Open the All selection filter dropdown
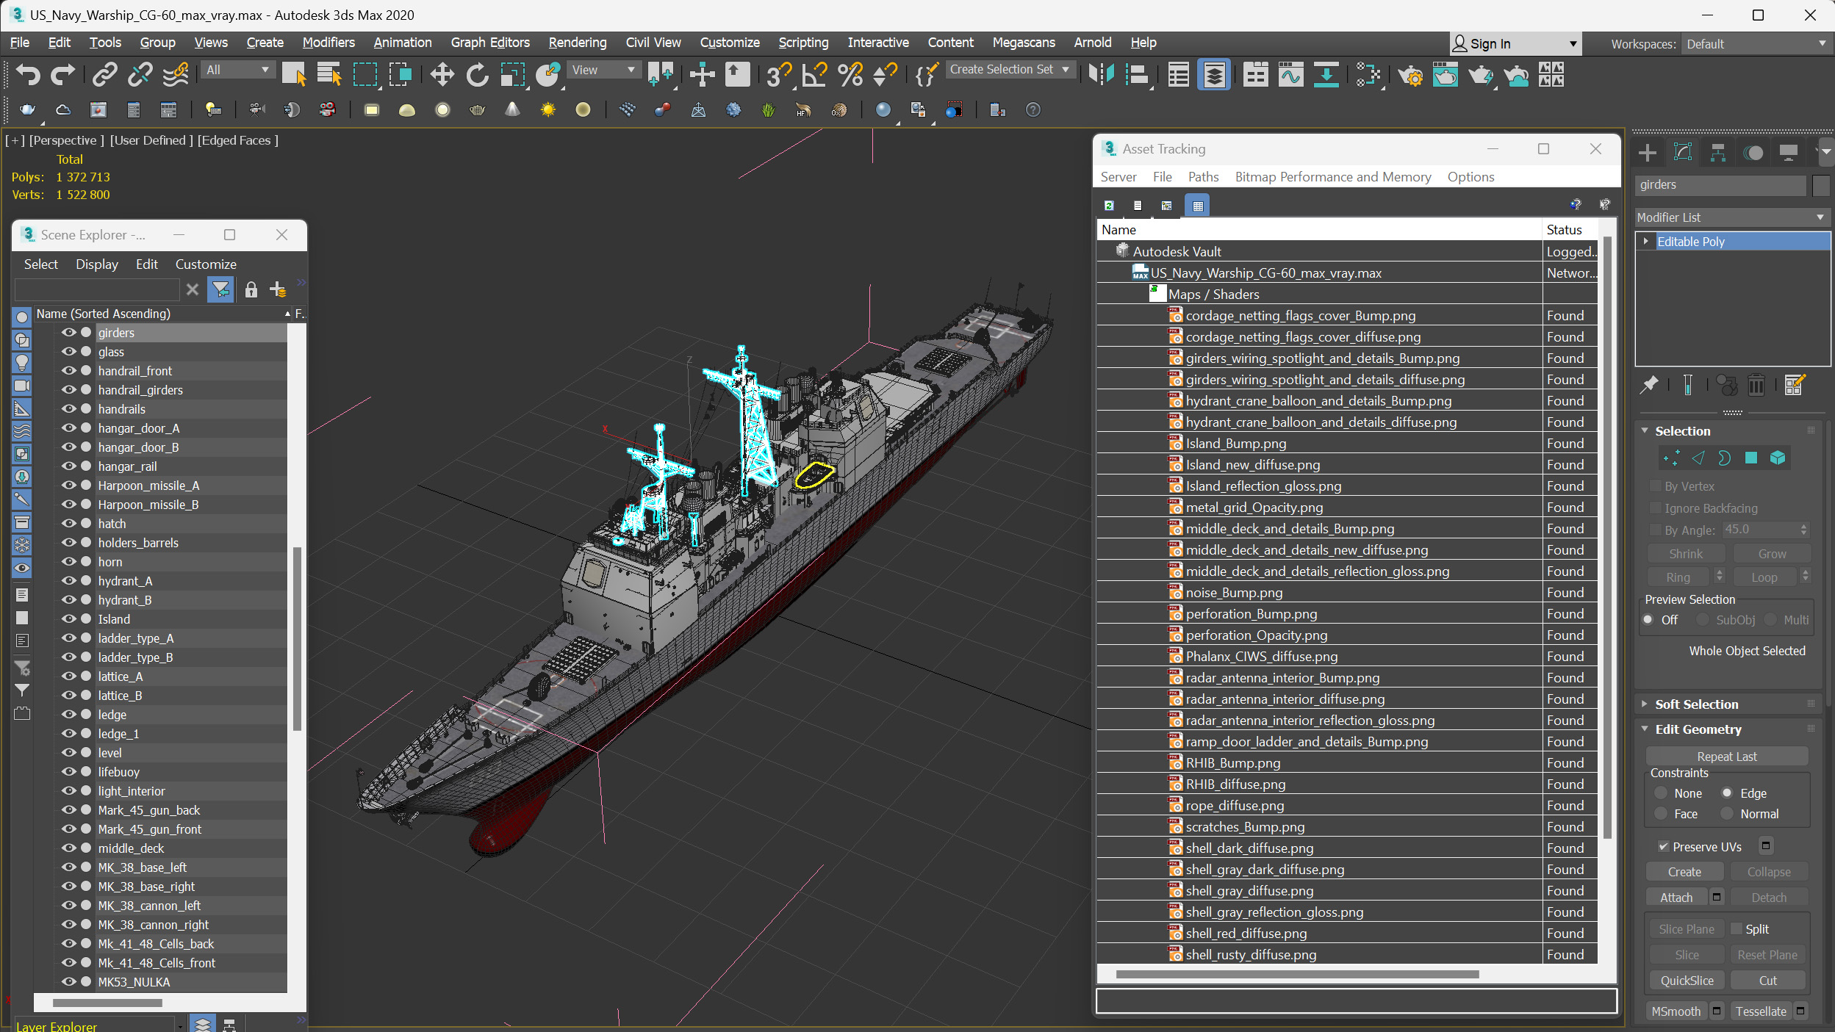 click(x=238, y=70)
